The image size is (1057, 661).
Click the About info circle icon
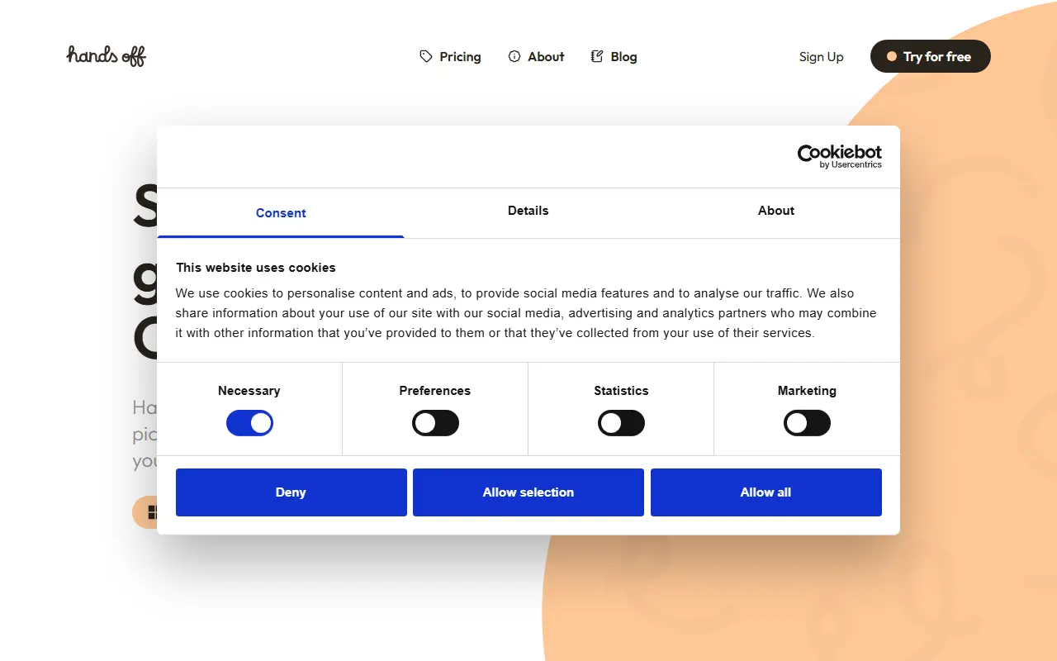click(x=514, y=56)
